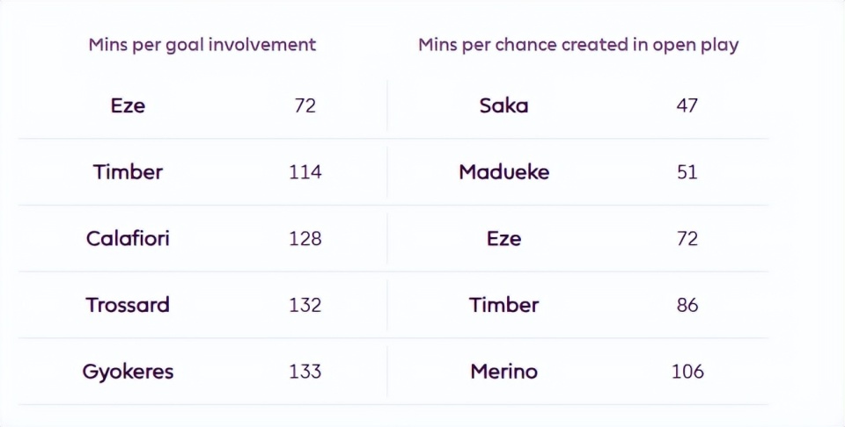The width and height of the screenshot is (845, 427).
Task: Select Timber in the goal involvement list
Action: point(128,172)
